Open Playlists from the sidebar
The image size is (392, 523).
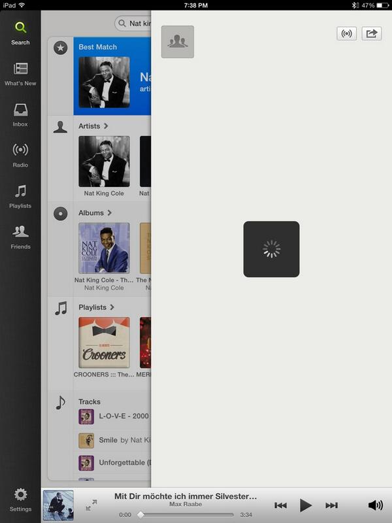click(x=20, y=197)
